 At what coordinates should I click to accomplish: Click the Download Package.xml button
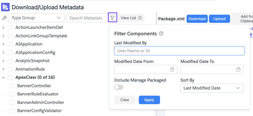click(197, 19)
